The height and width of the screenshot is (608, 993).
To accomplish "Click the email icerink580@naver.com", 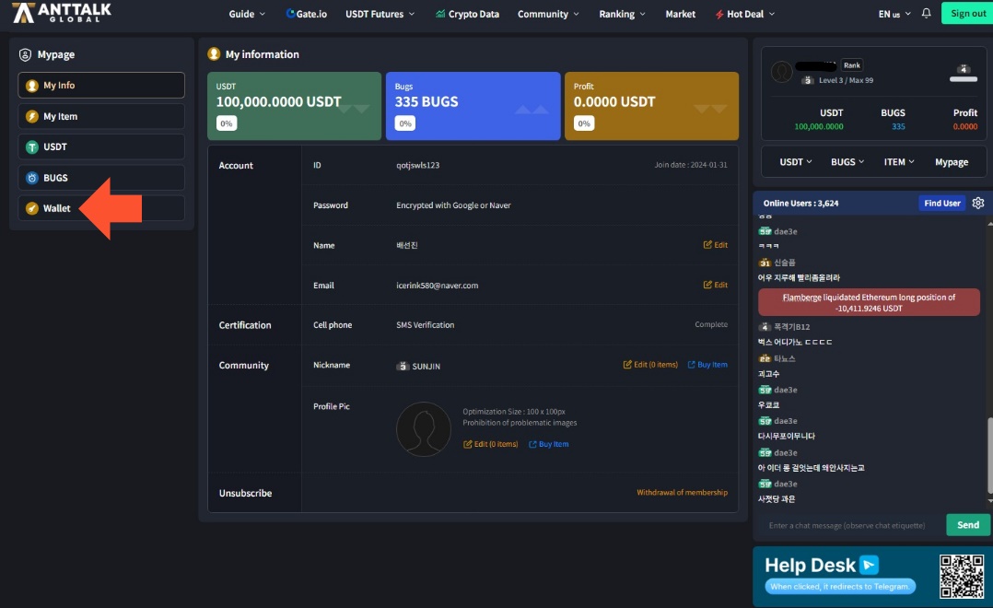I will click(437, 286).
